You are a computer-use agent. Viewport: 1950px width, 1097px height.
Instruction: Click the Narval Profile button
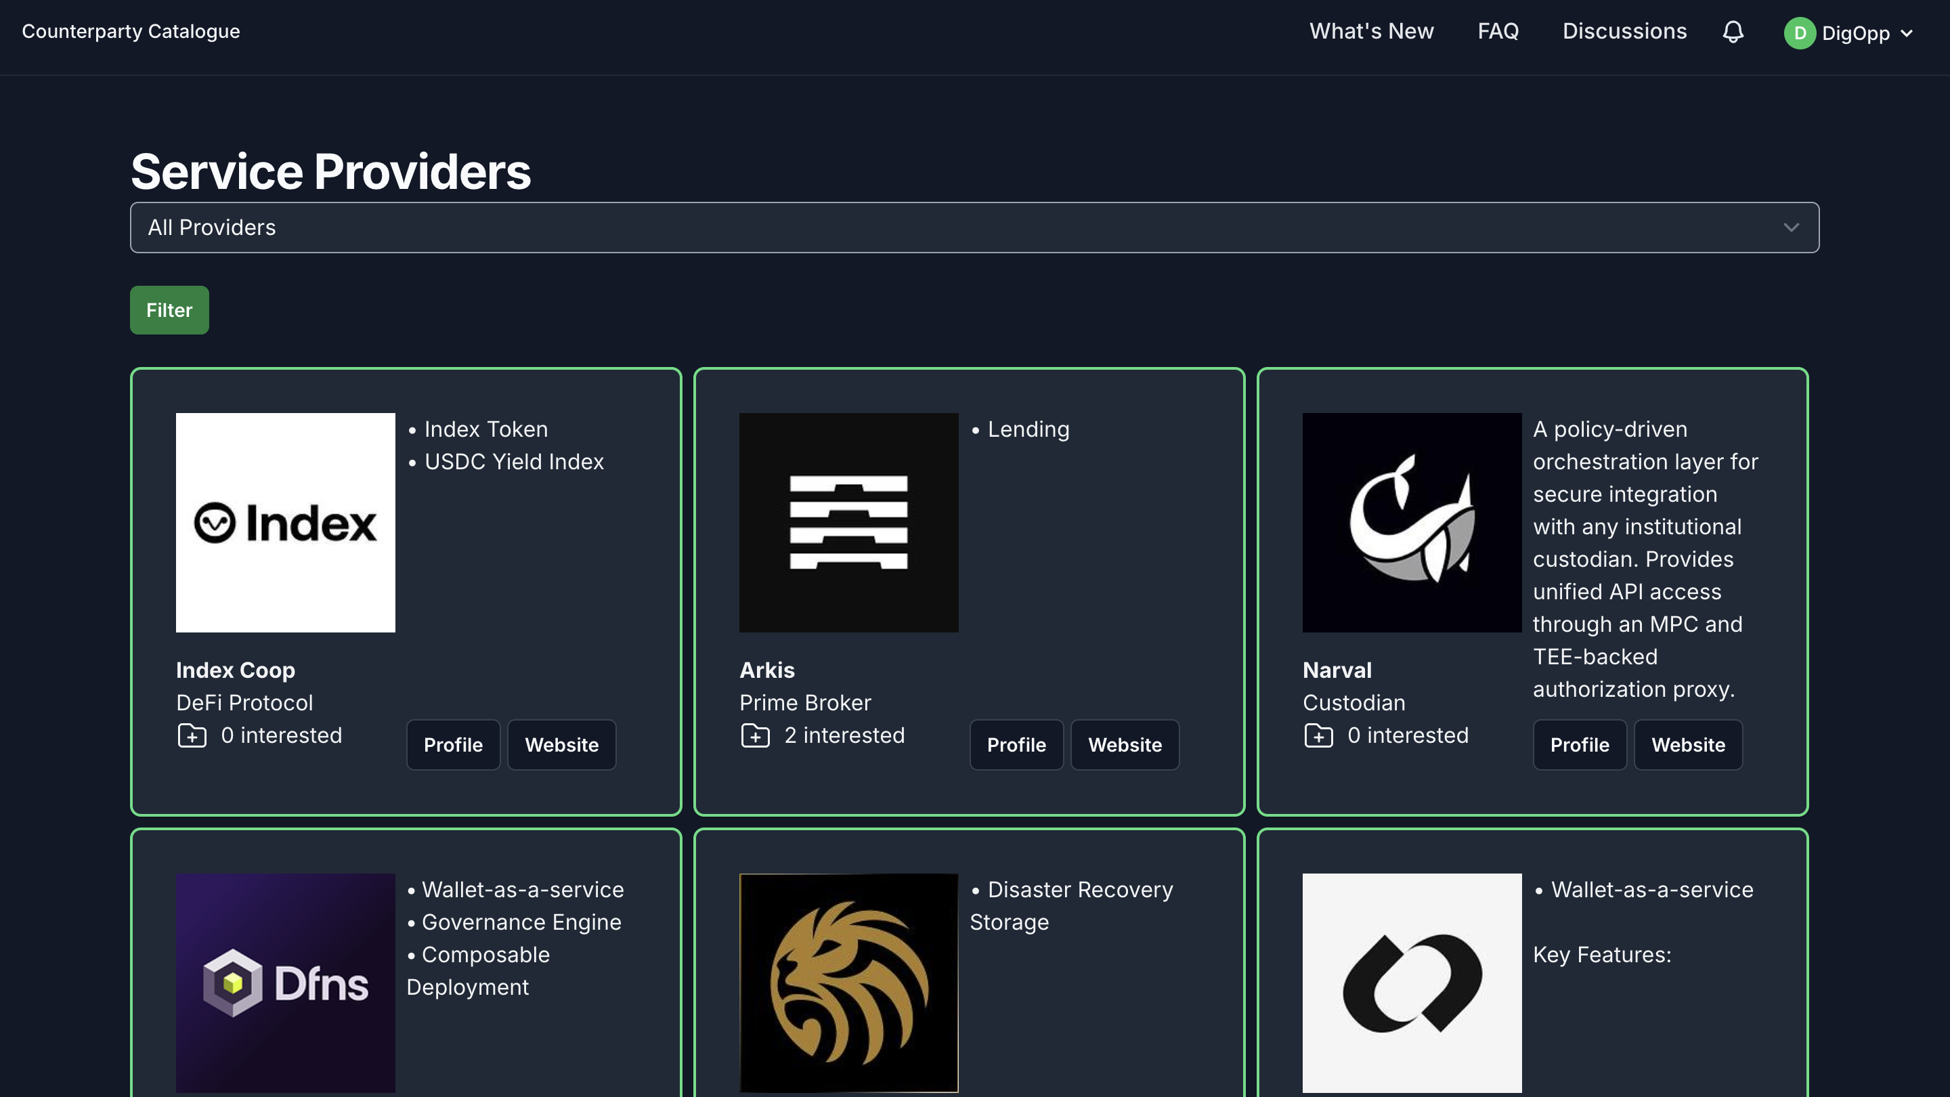1580,745
